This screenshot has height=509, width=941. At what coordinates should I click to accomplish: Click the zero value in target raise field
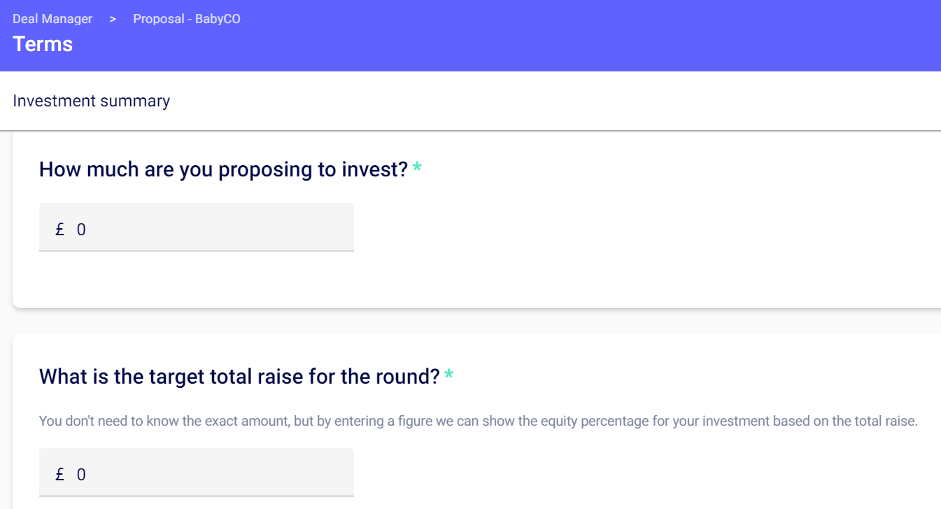coord(81,474)
